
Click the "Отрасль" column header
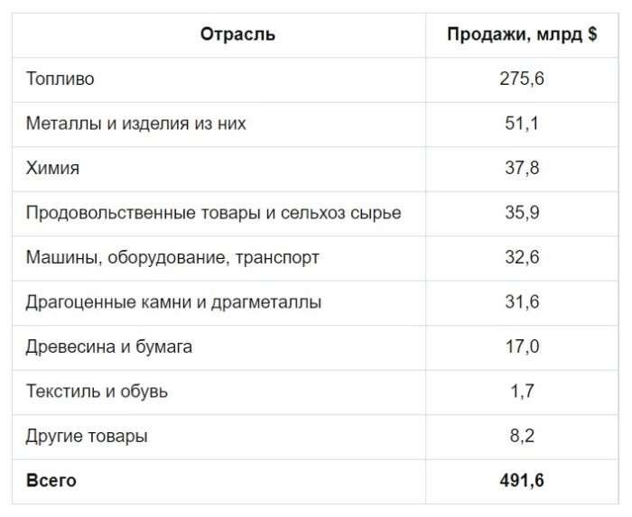tap(237, 35)
